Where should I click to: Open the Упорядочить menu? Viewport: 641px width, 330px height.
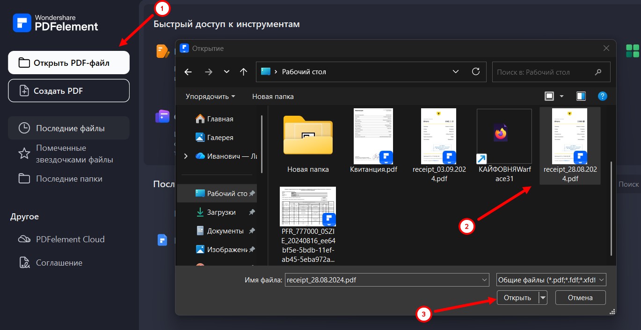tap(209, 96)
